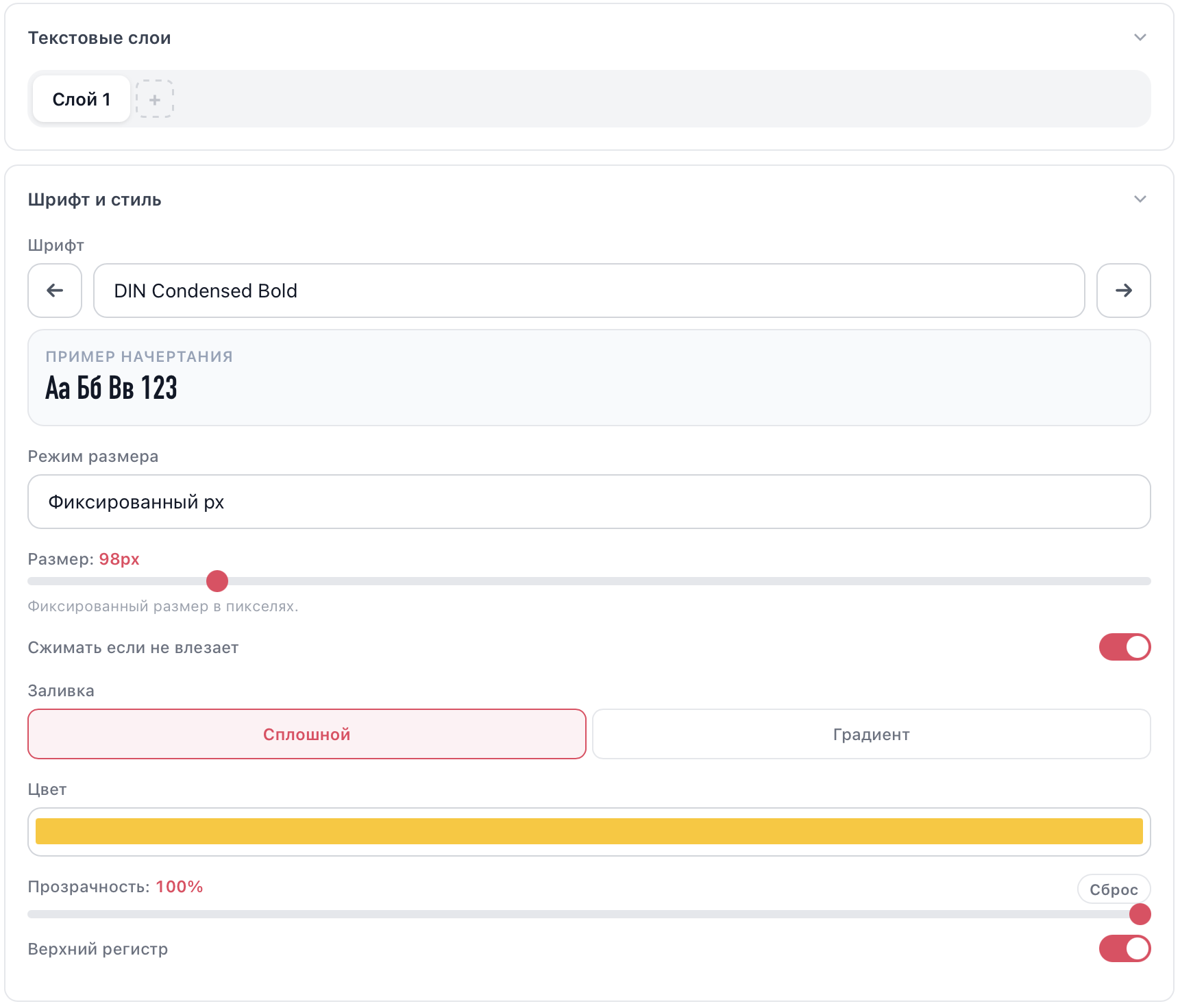This screenshot has width=1180, height=1006.
Task: Open the Фиксированный px size mode dropdown
Action: point(589,502)
